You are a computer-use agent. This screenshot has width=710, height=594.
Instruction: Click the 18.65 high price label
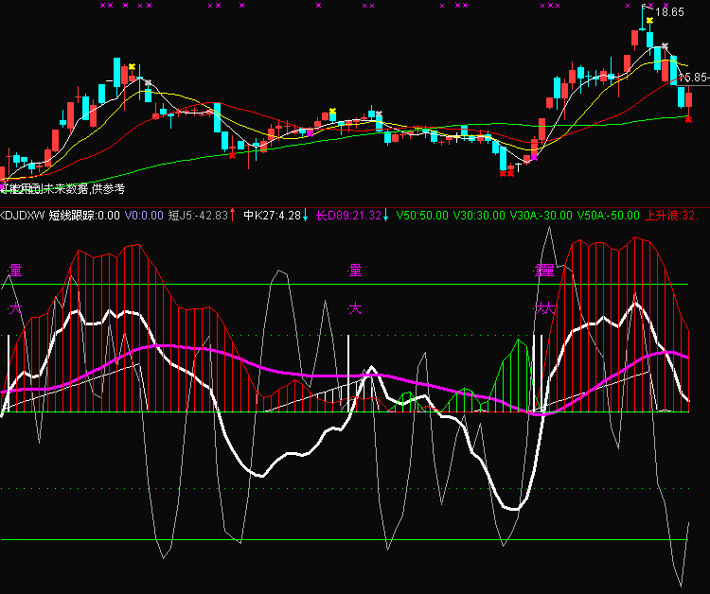pyautogui.click(x=669, y=12)
